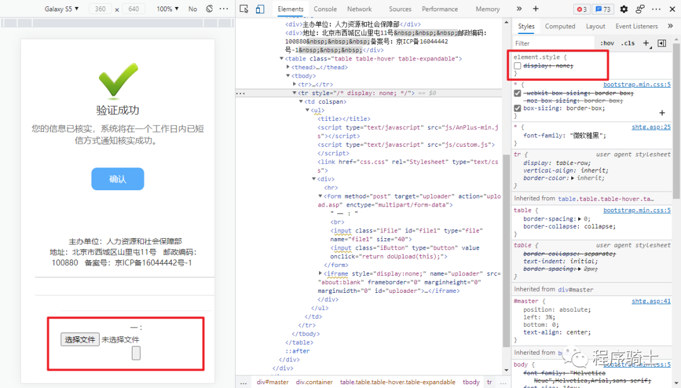The image size is (681, 388).
Task: Click new style rule plus icon
Action: pyautogui.click(x=646, y=43)
